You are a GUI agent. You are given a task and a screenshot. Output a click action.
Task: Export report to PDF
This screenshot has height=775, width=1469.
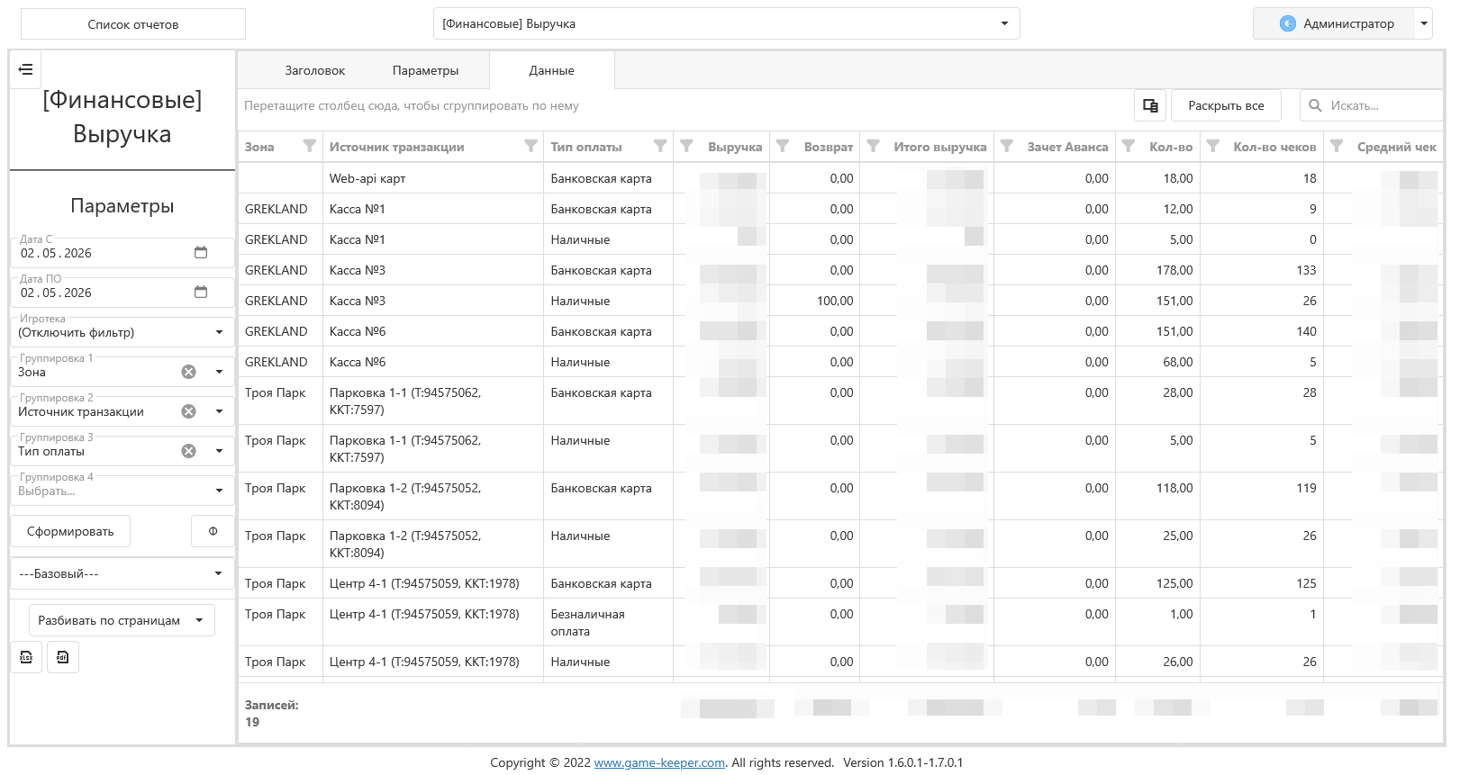click(x=62, y=657)
